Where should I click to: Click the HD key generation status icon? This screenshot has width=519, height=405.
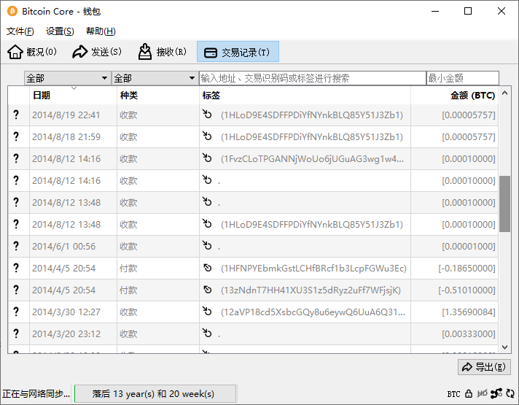click(482, 394)
